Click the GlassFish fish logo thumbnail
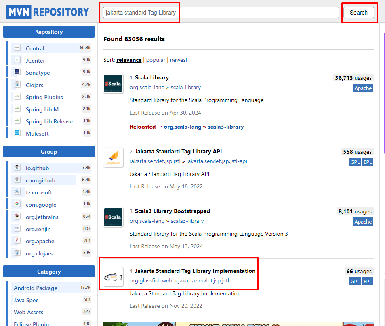 pyautogui.click(x=113, y=277)
